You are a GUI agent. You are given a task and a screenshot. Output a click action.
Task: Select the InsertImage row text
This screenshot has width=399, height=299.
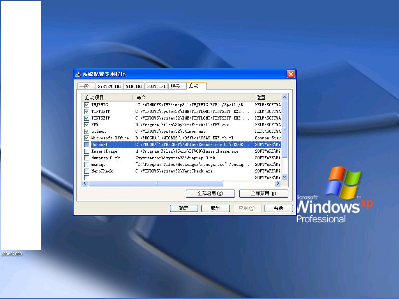coord(104,151)
